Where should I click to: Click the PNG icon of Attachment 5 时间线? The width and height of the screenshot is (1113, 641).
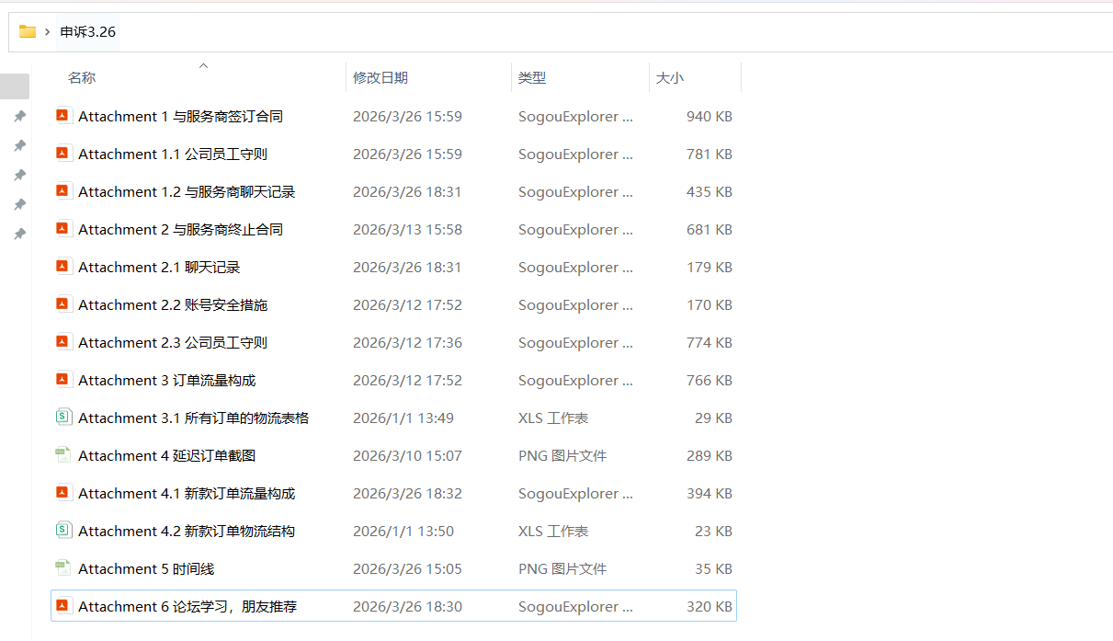62,568
